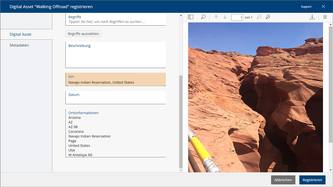
Task: Open the Support link in header
Action: [x=306, y=7]
